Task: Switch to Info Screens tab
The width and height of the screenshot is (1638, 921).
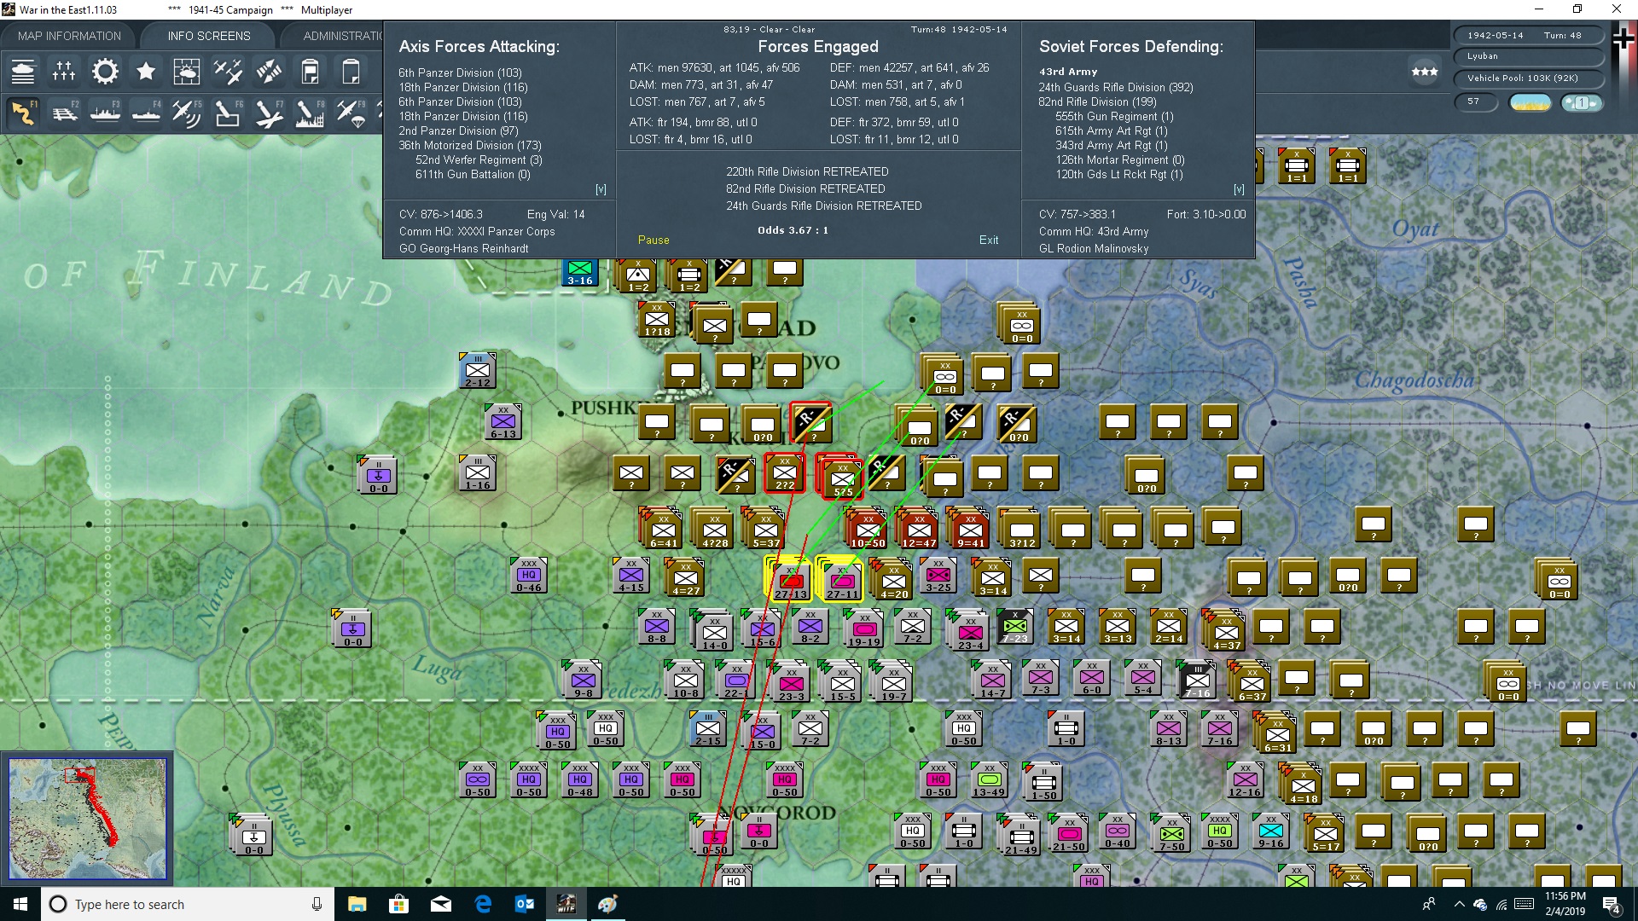Action: (209, 36)
